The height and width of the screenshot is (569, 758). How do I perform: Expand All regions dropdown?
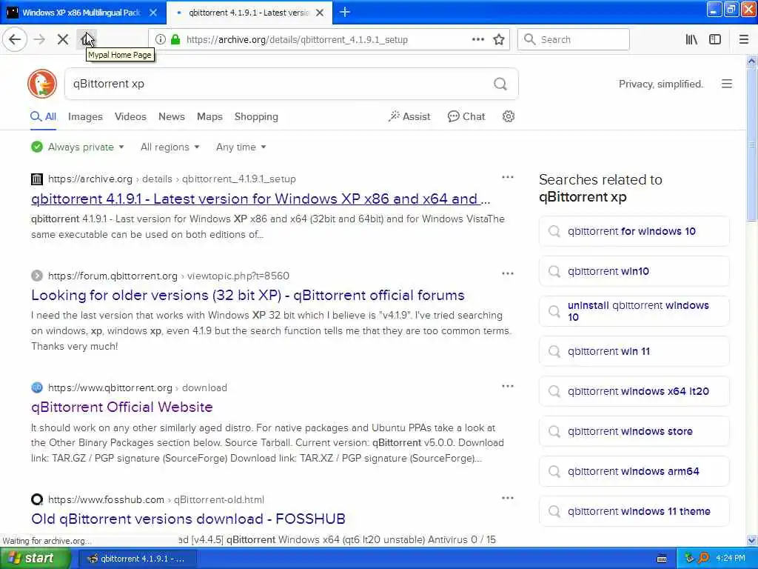170,147
